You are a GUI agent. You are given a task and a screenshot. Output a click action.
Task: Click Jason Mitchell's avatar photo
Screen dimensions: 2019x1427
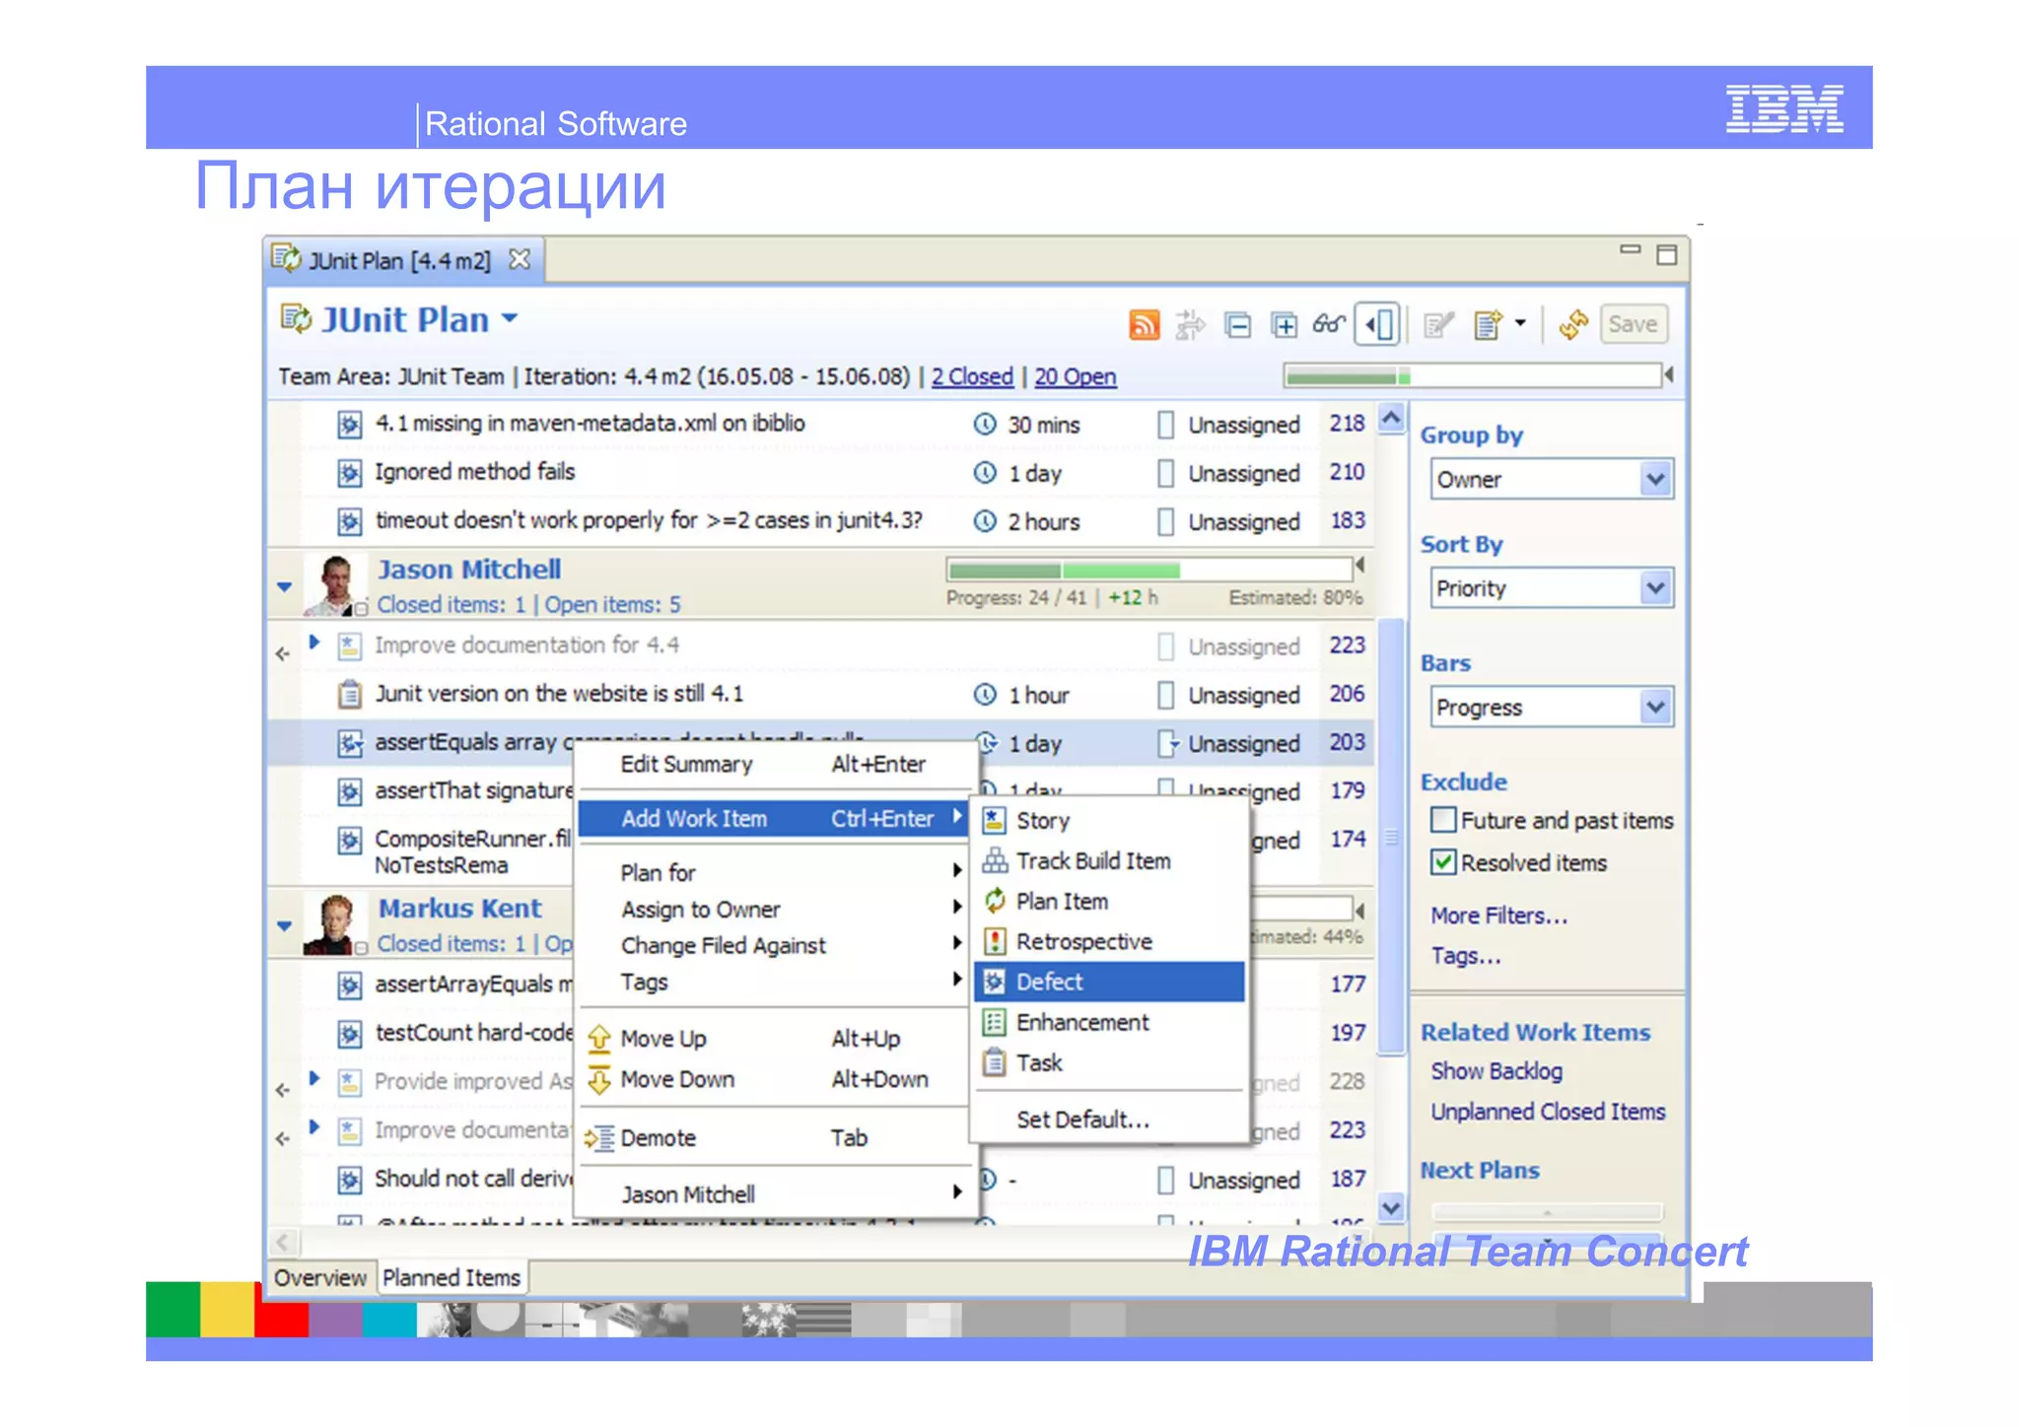click(x=335, y=585)
